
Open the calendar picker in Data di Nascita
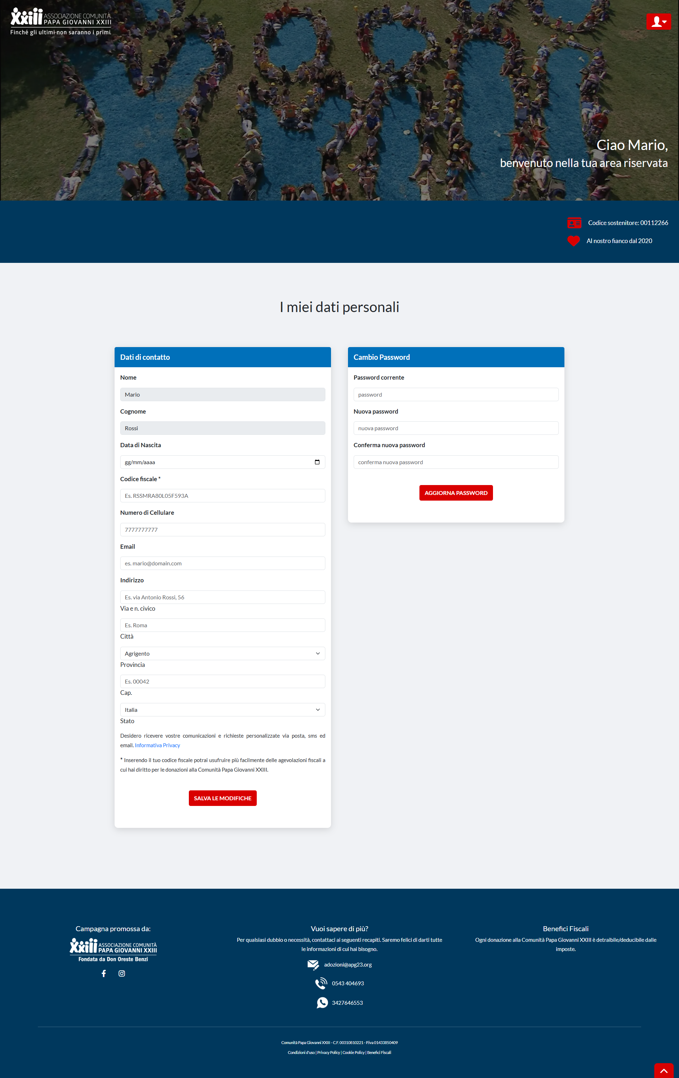click(x=317, y=462)
